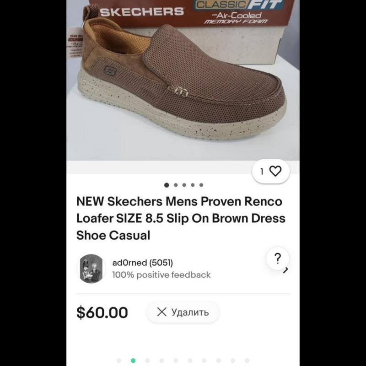Select the first photo carousel dot

(167, 185)
